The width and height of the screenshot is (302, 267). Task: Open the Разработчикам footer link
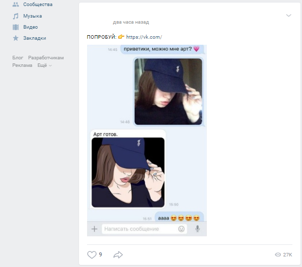46,58
